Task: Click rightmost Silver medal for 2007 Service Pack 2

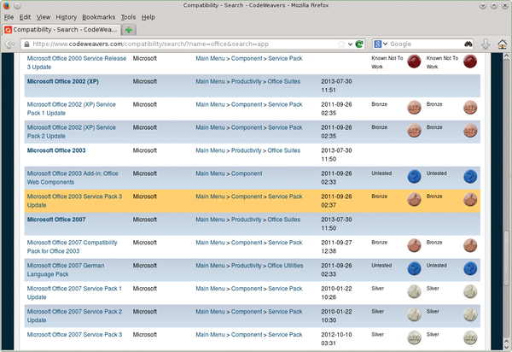Action: (x=470, y=314)
